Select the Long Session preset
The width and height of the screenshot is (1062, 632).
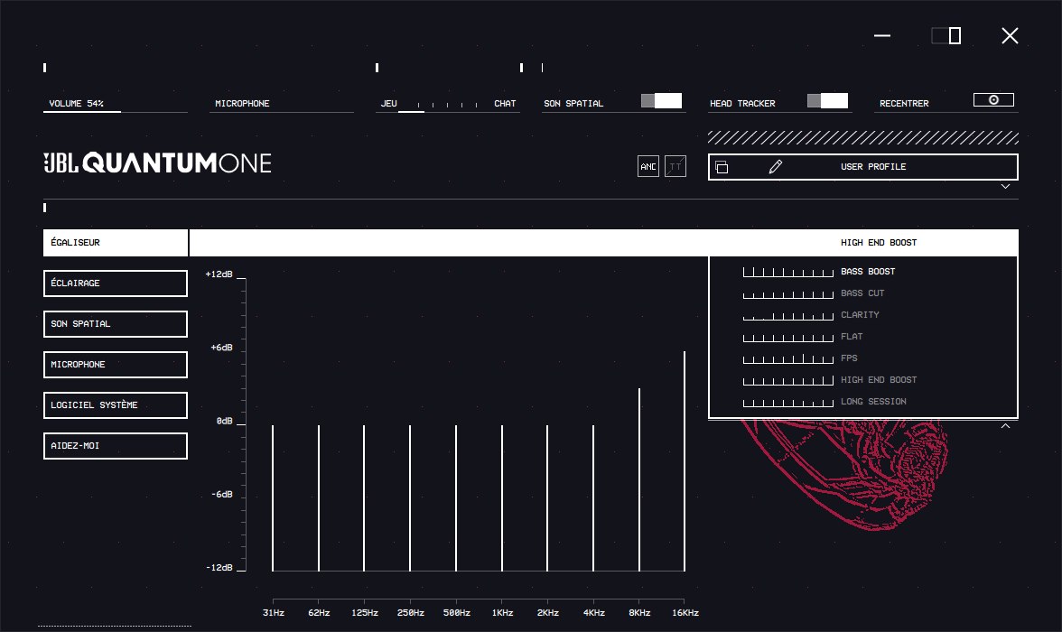[x=863, y=402]
